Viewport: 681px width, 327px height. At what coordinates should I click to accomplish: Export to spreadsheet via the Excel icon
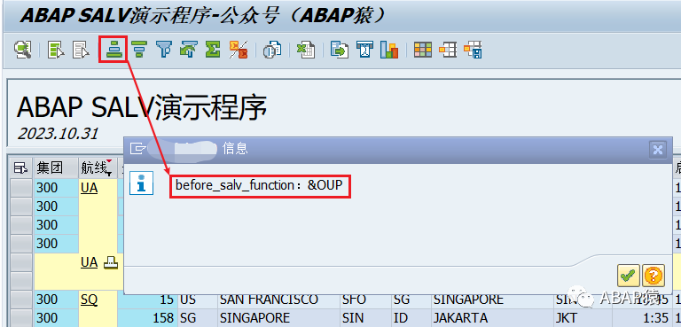click(306, 50)
